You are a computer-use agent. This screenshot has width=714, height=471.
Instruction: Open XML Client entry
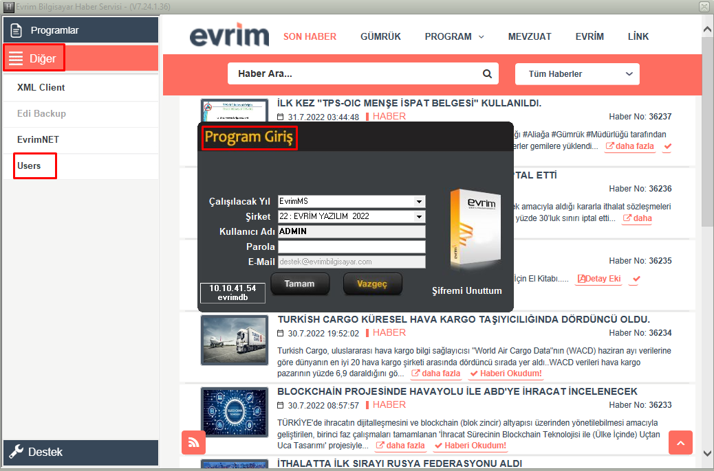coord(80,87)
